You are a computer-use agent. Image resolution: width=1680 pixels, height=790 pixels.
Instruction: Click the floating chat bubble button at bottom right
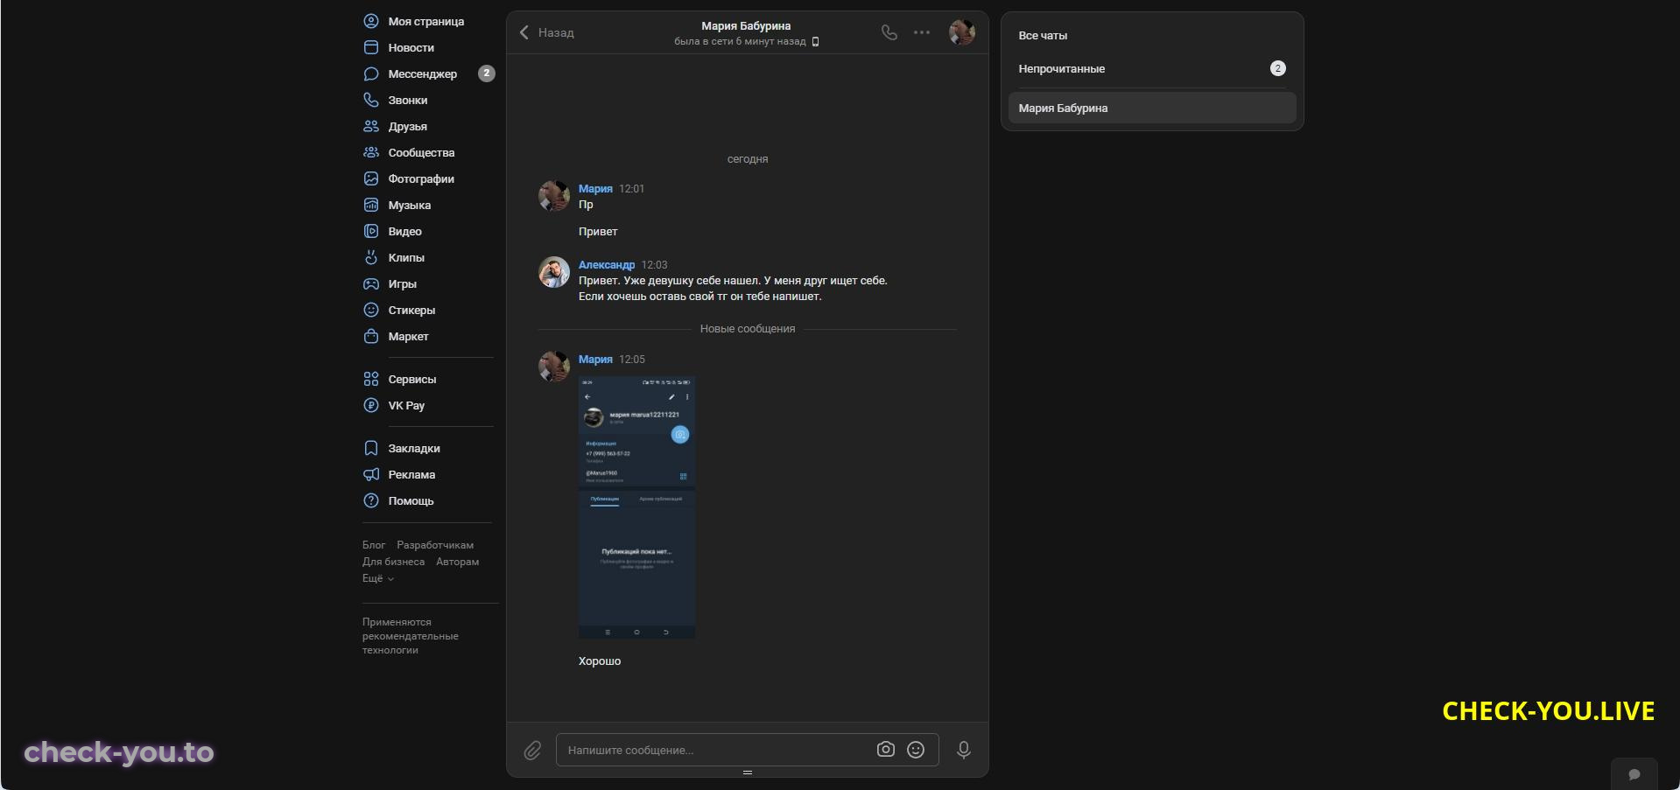(1634, 774)
